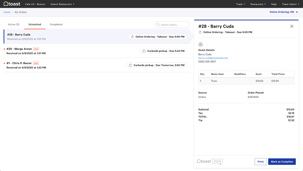
Task: Click the magnifier icon in search box
Action: point(158,25)
